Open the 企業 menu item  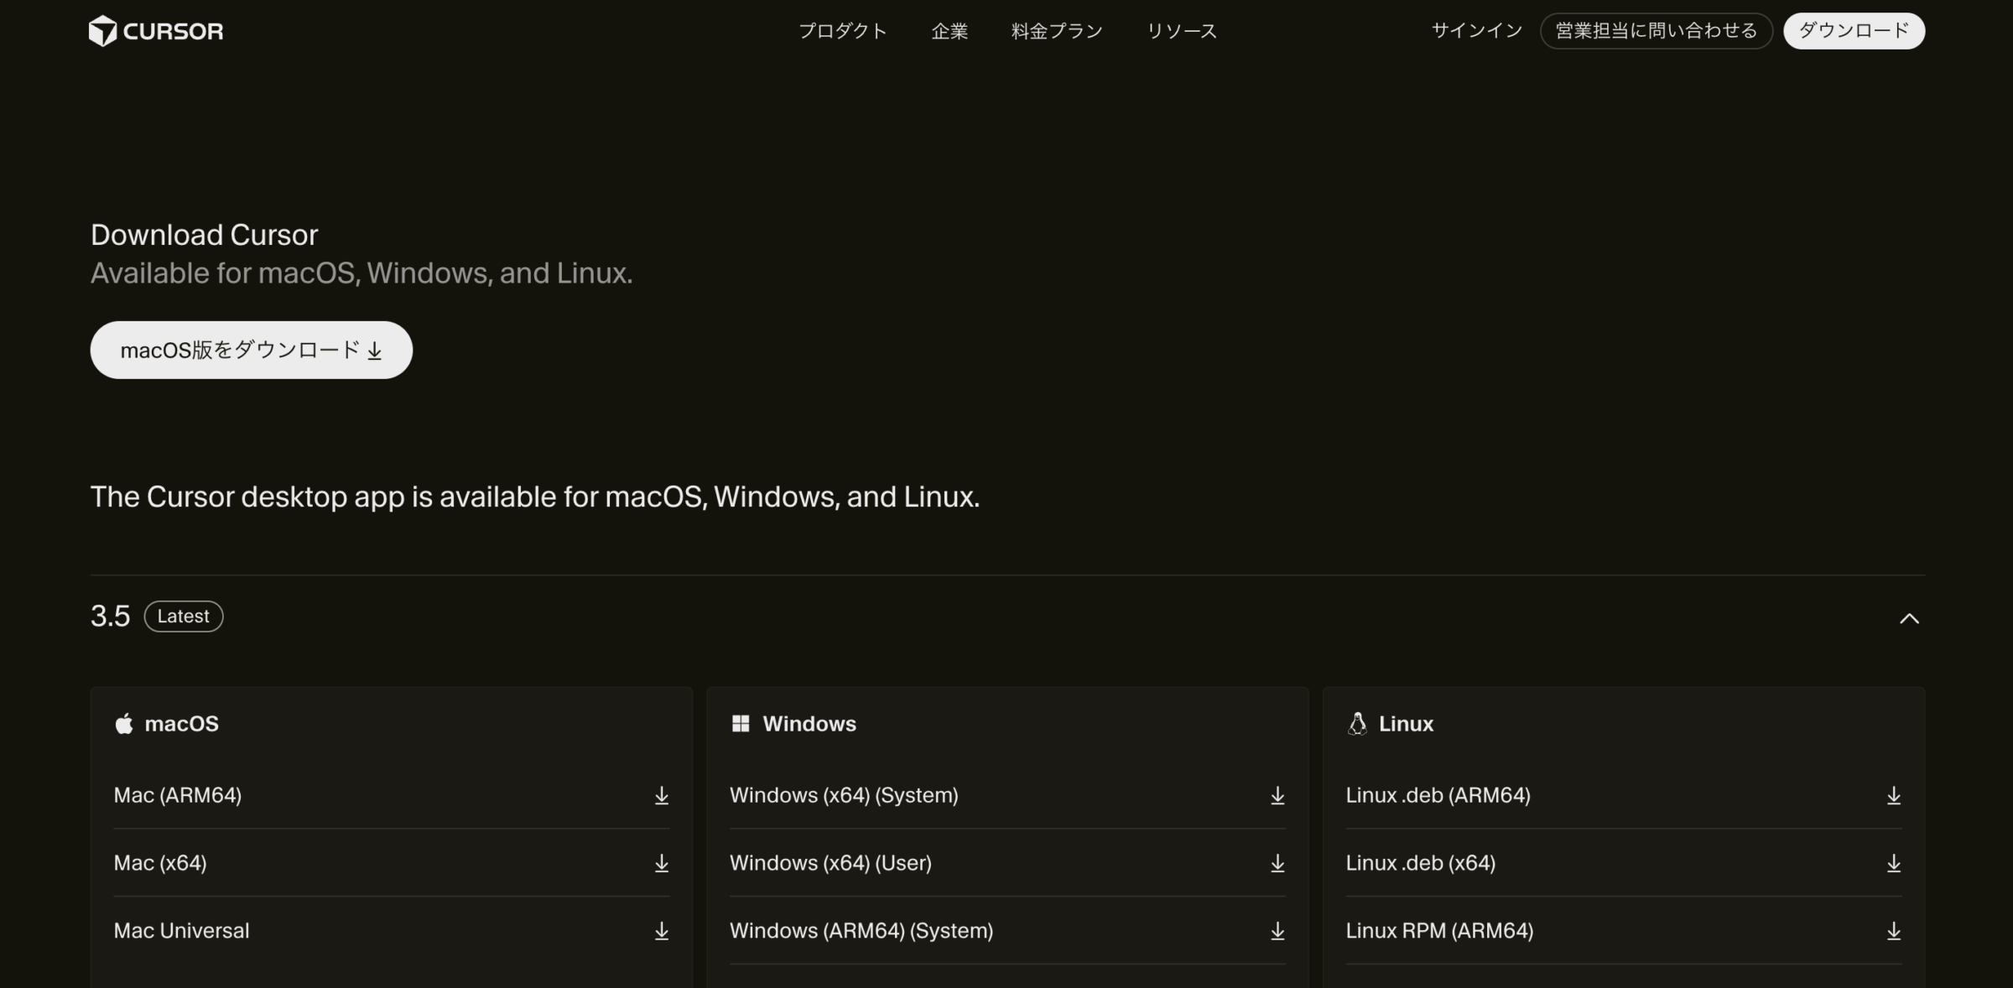[x=949, y=31]
